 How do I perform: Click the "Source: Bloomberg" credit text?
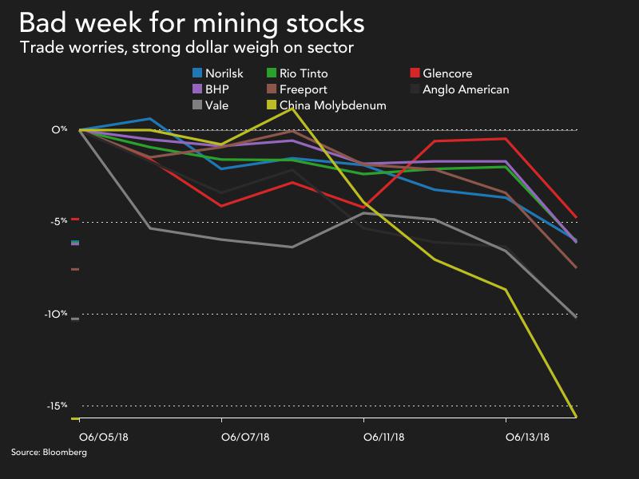click(49, 453)
